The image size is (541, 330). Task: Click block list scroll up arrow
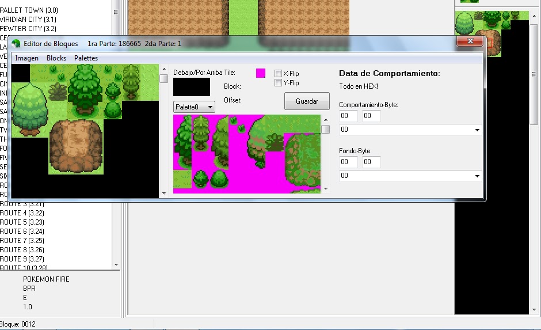(164, 69)
